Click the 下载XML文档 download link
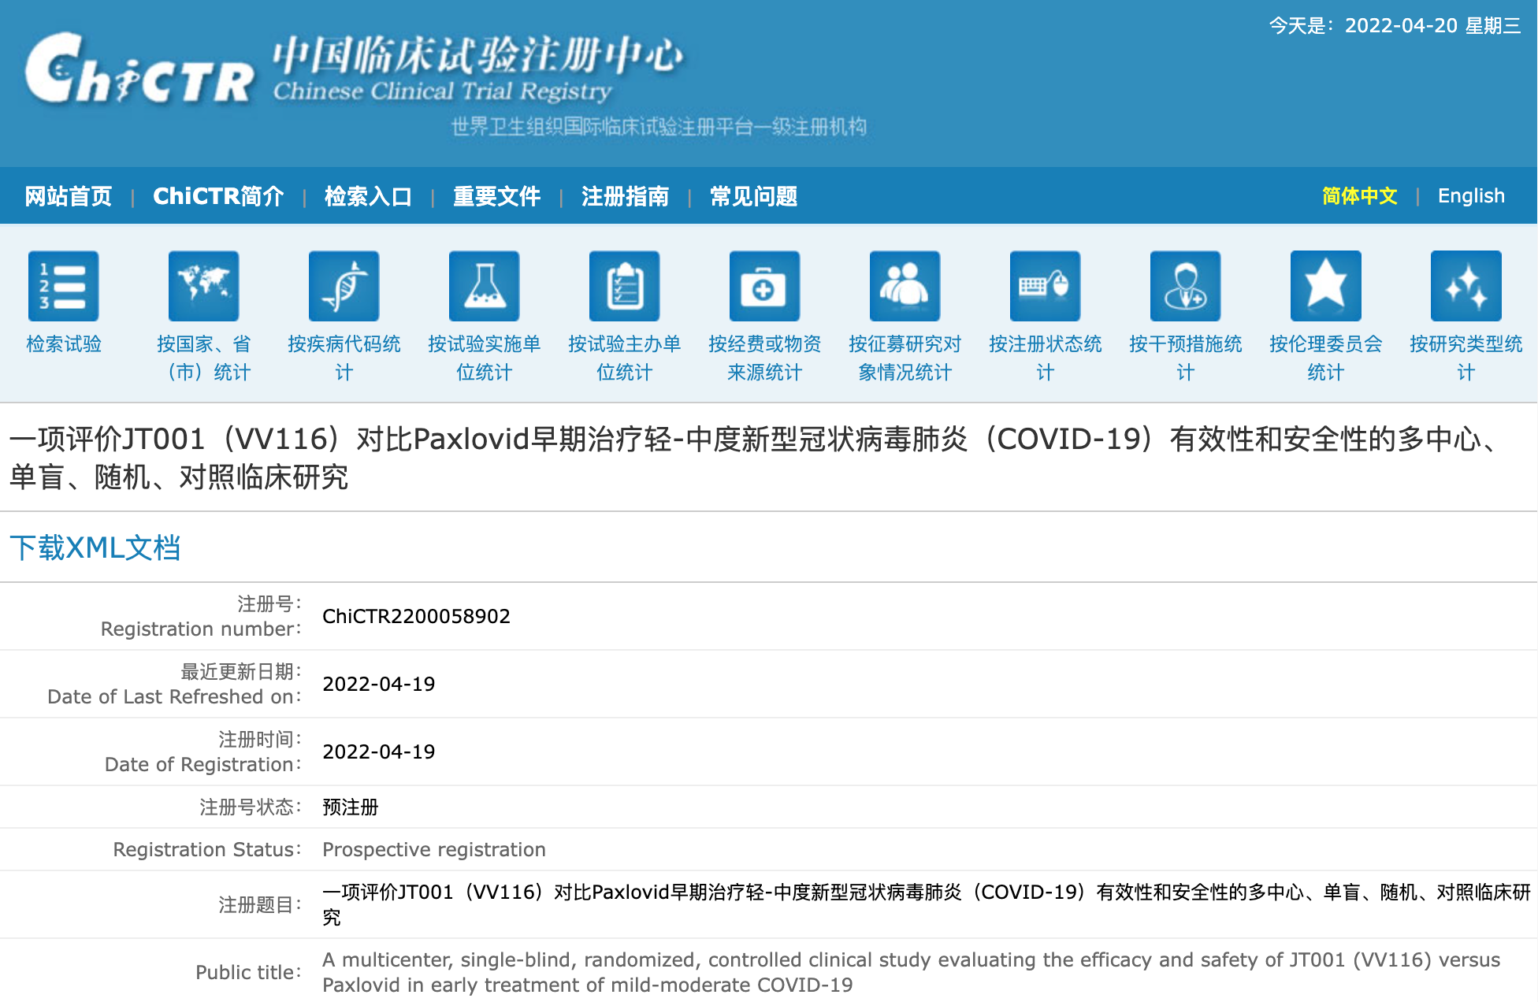This screenshot has height=1002, width=1538. pos(95,547)
